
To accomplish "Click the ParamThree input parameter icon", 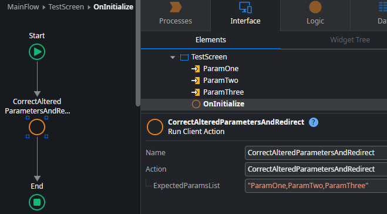I will coord(196,92).
